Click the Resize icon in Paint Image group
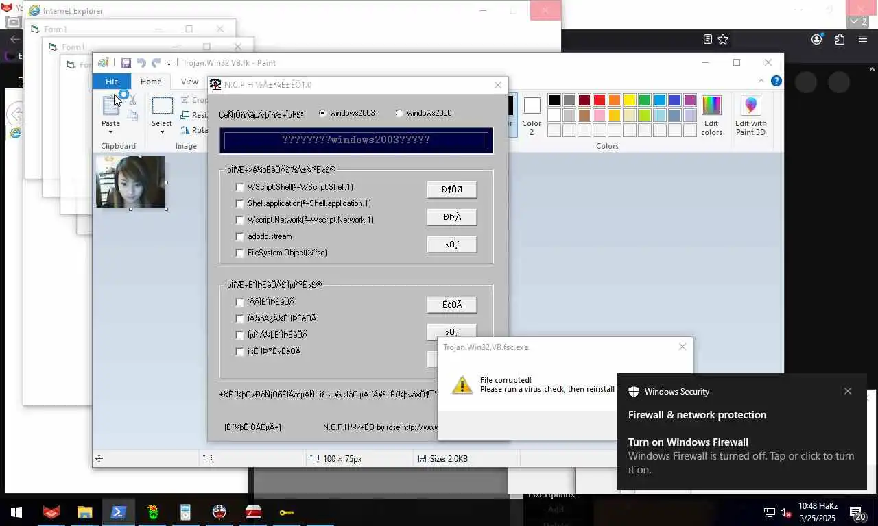878x526 pixels. click(x=186, y=115)
